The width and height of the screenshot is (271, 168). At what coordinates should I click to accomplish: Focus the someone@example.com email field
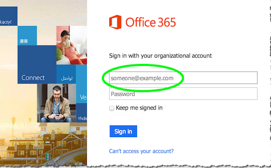[183, 78]
